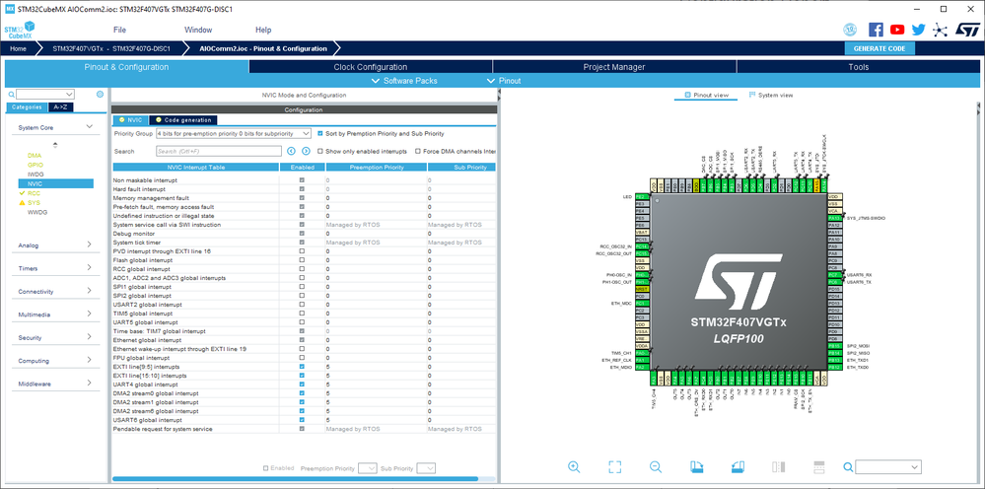Click the vertical flip view icon

pos(778,466)
